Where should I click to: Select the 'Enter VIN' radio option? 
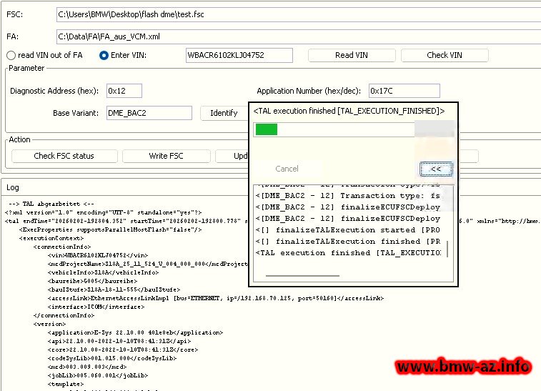(x=104, y=56)
